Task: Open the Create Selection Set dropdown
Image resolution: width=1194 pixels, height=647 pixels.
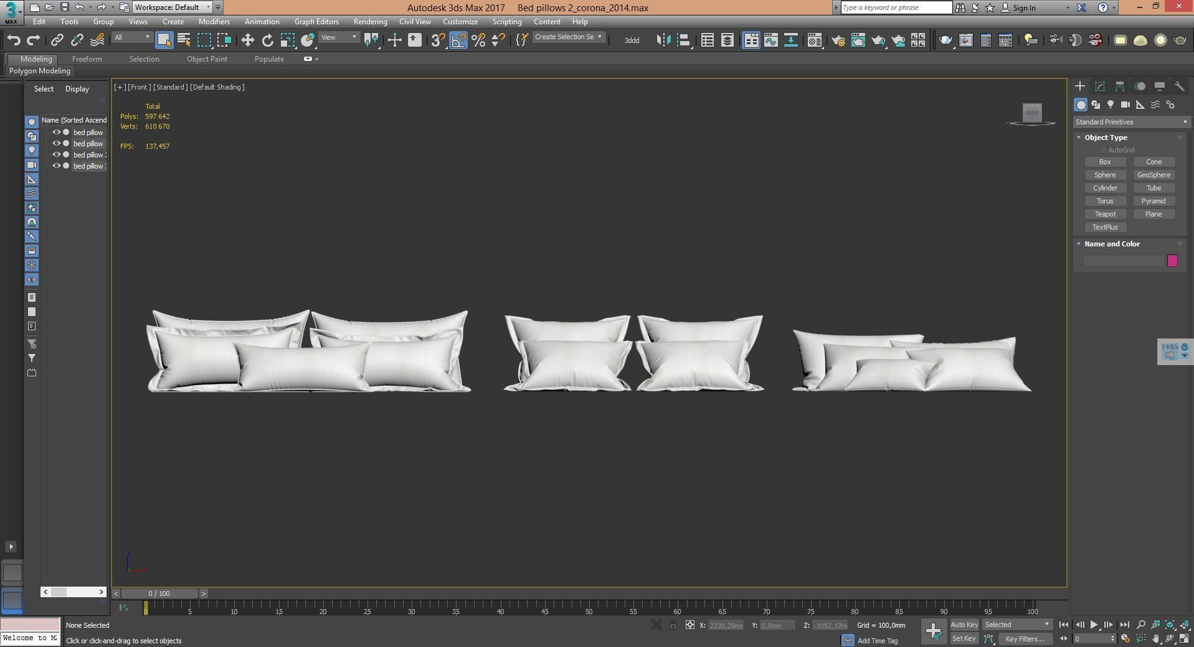Action: coord(569,37)
